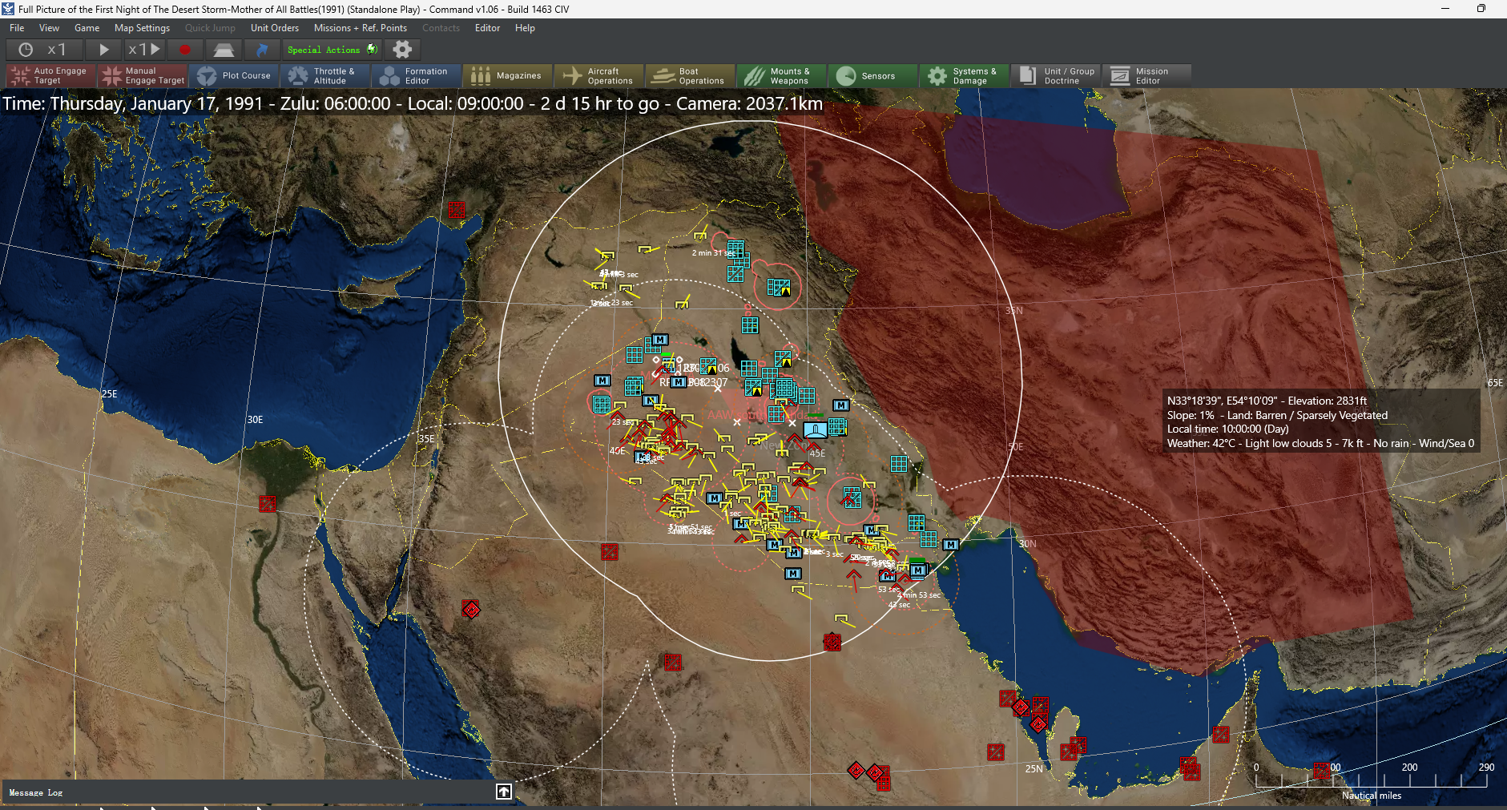1507x810 pixels.
Task: Click the Special Actions button
Action: click(x=332, y=50)
